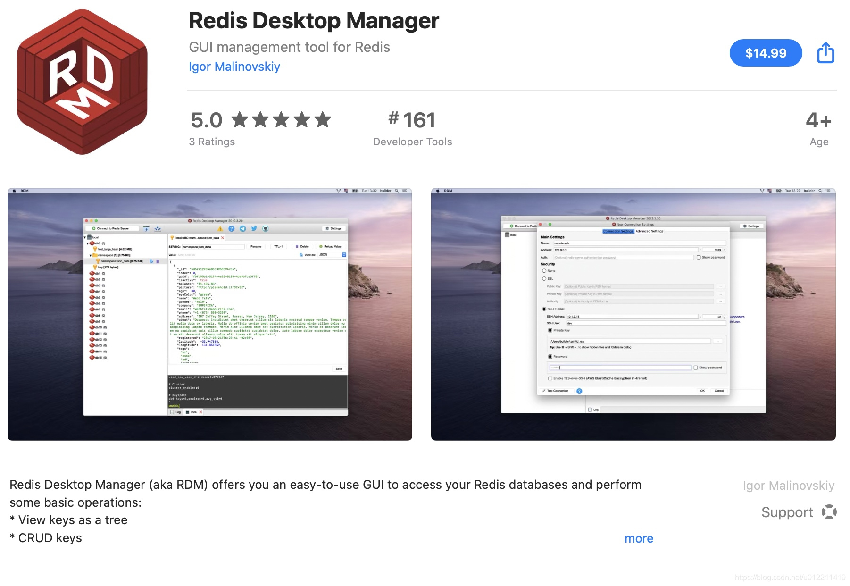Screen dimensions: 850x586
Task: Open developer link Igor Malinovskiy under the subtitle
Action: [x=234, y=67]
